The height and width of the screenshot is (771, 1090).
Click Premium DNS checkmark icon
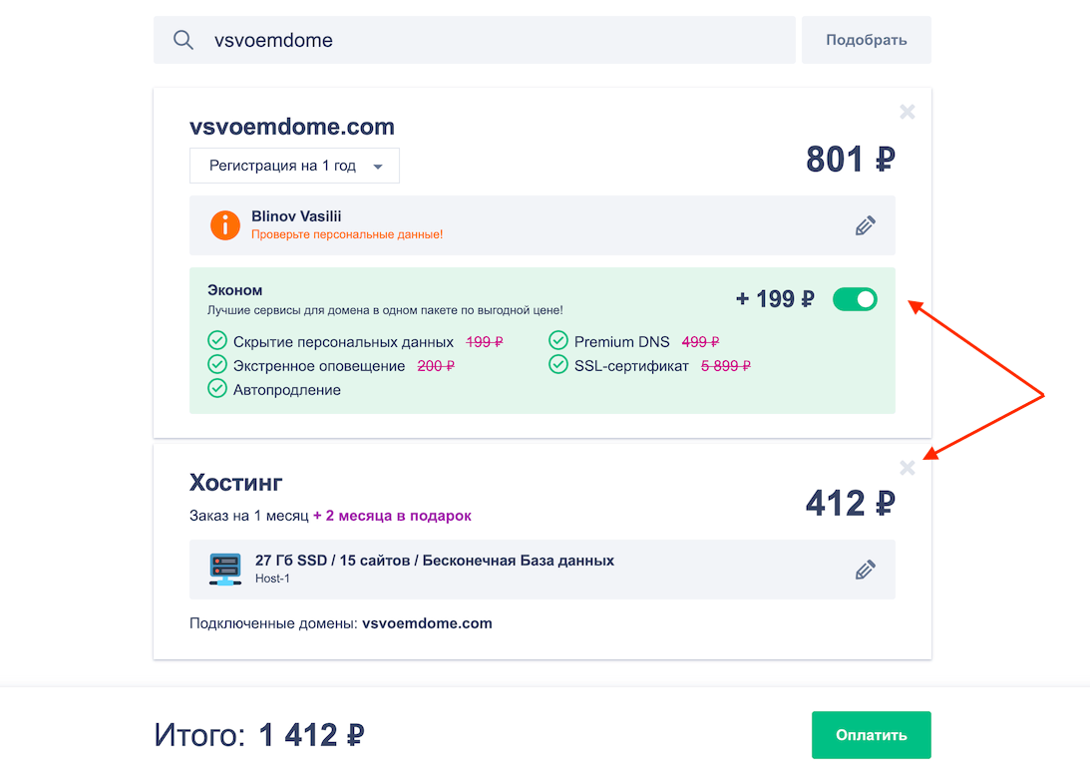click(558, 341)
